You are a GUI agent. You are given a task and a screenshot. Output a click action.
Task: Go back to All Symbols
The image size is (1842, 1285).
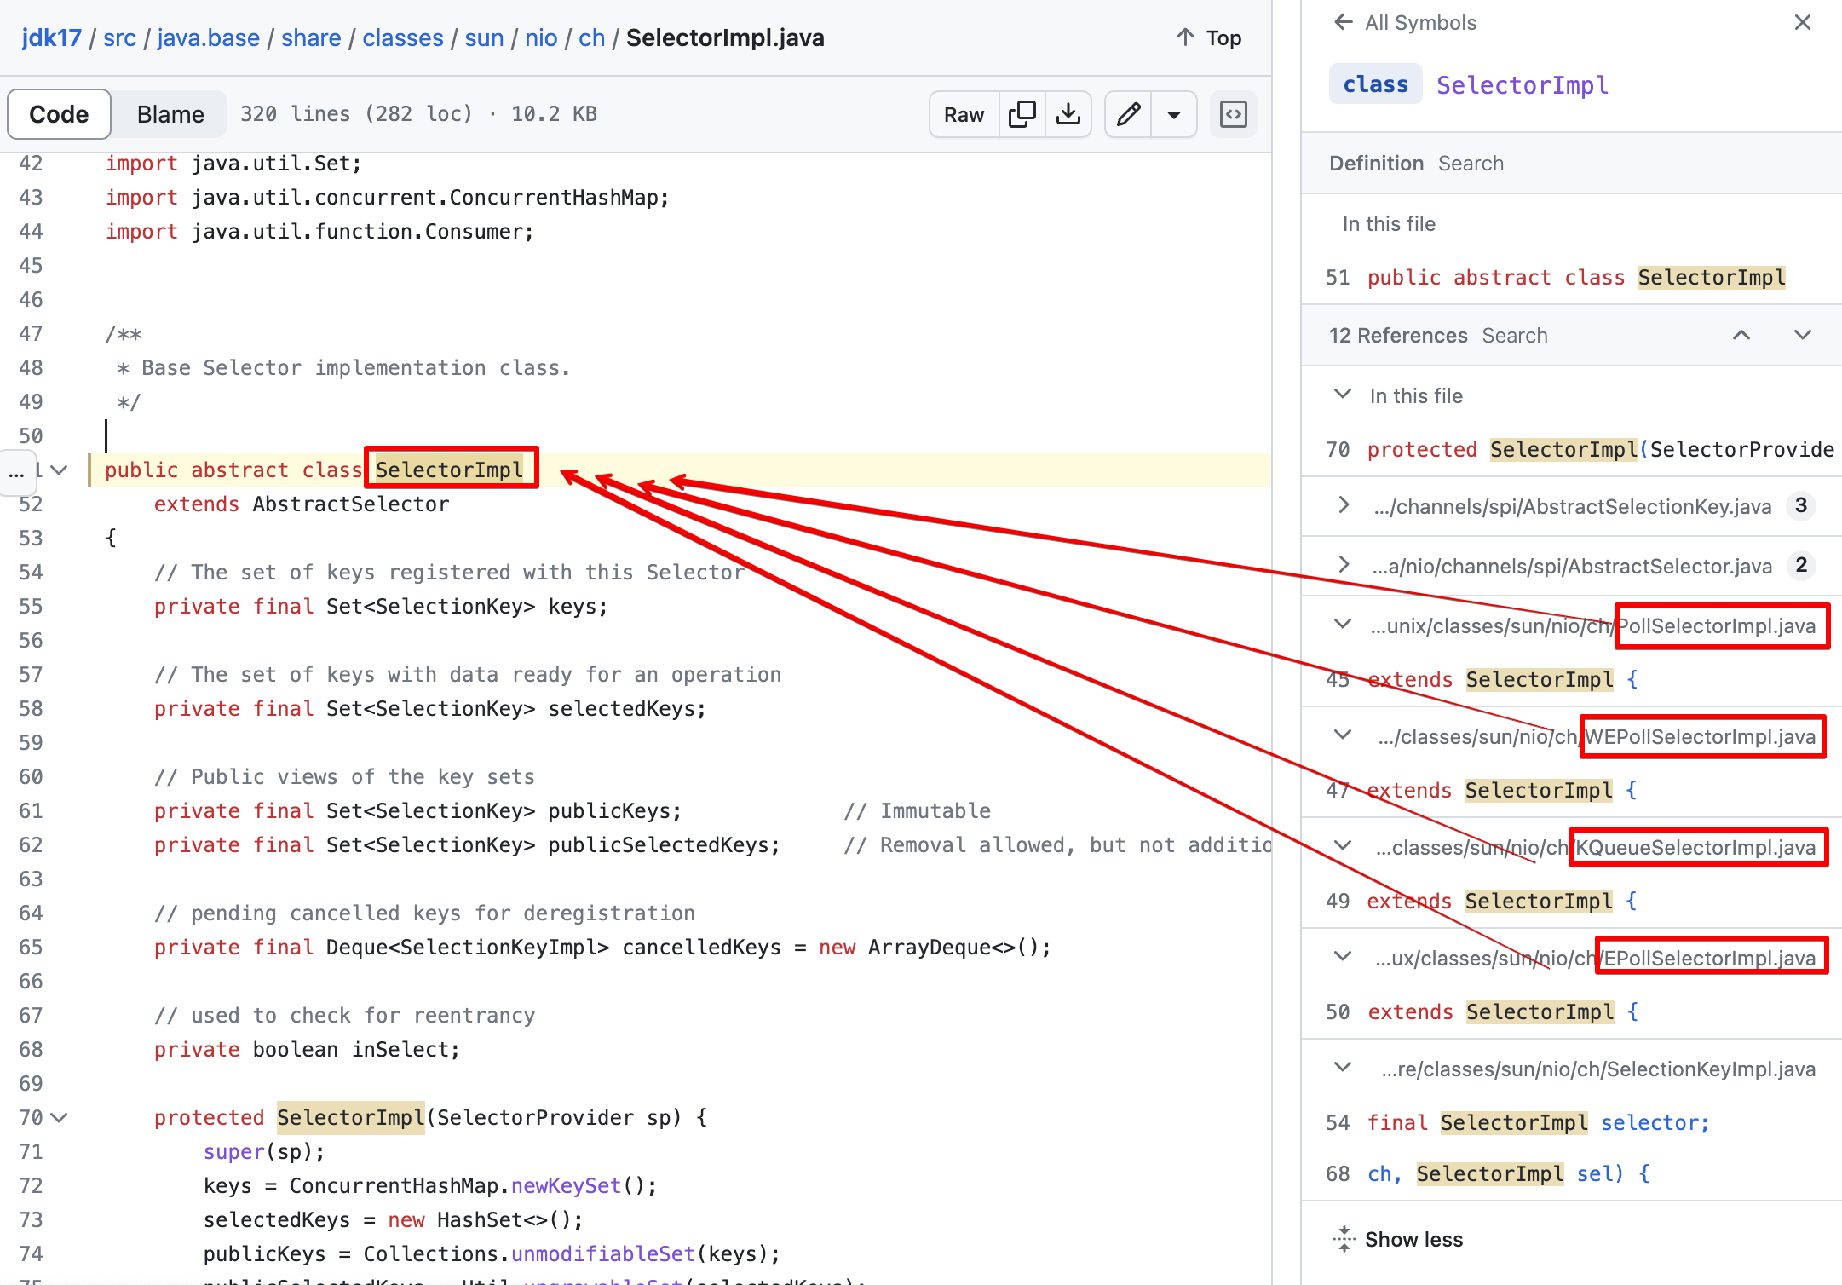tap(1404, 23)
